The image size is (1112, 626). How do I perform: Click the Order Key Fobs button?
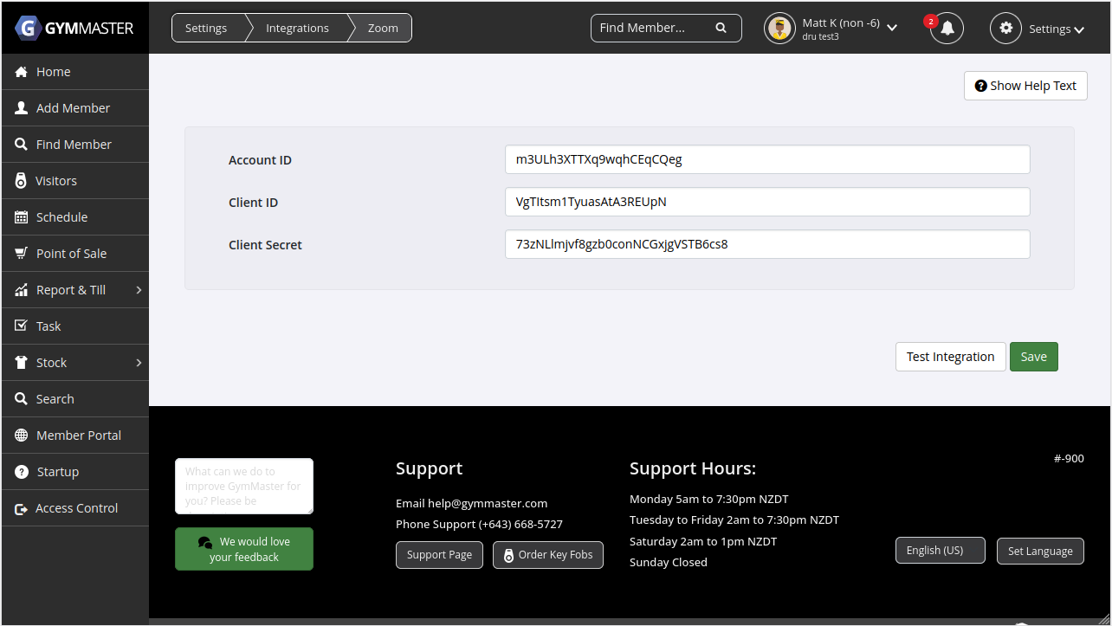(x=547, y=555)
